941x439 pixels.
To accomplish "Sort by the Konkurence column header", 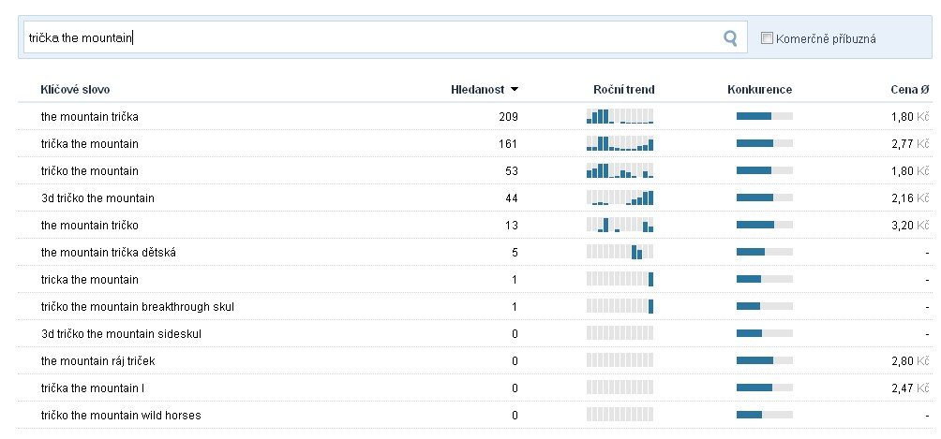I will pos(759,90).
